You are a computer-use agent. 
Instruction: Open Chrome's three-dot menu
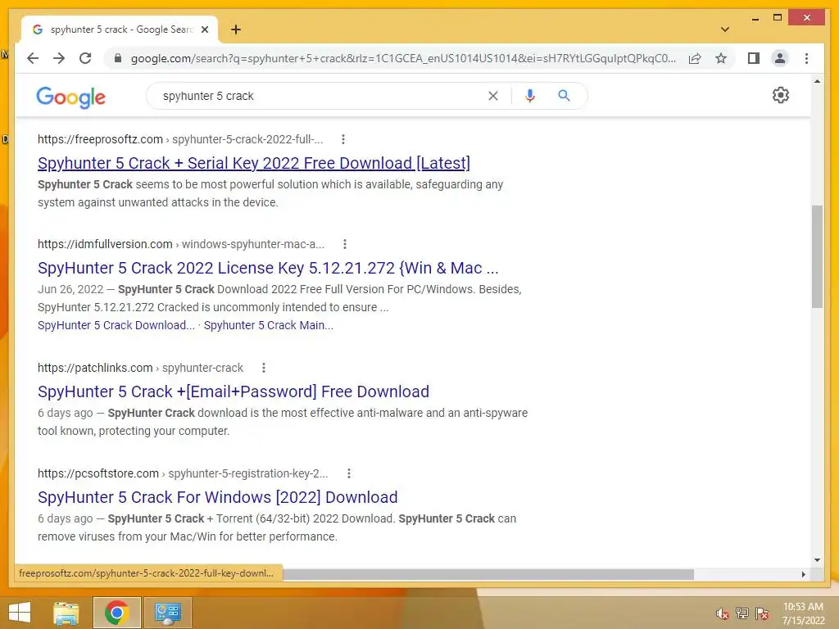point(806,58)
